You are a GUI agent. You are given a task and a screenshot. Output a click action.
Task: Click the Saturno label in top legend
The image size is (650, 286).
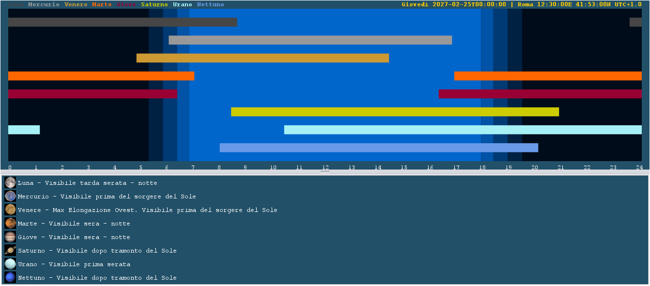[154, 4]
